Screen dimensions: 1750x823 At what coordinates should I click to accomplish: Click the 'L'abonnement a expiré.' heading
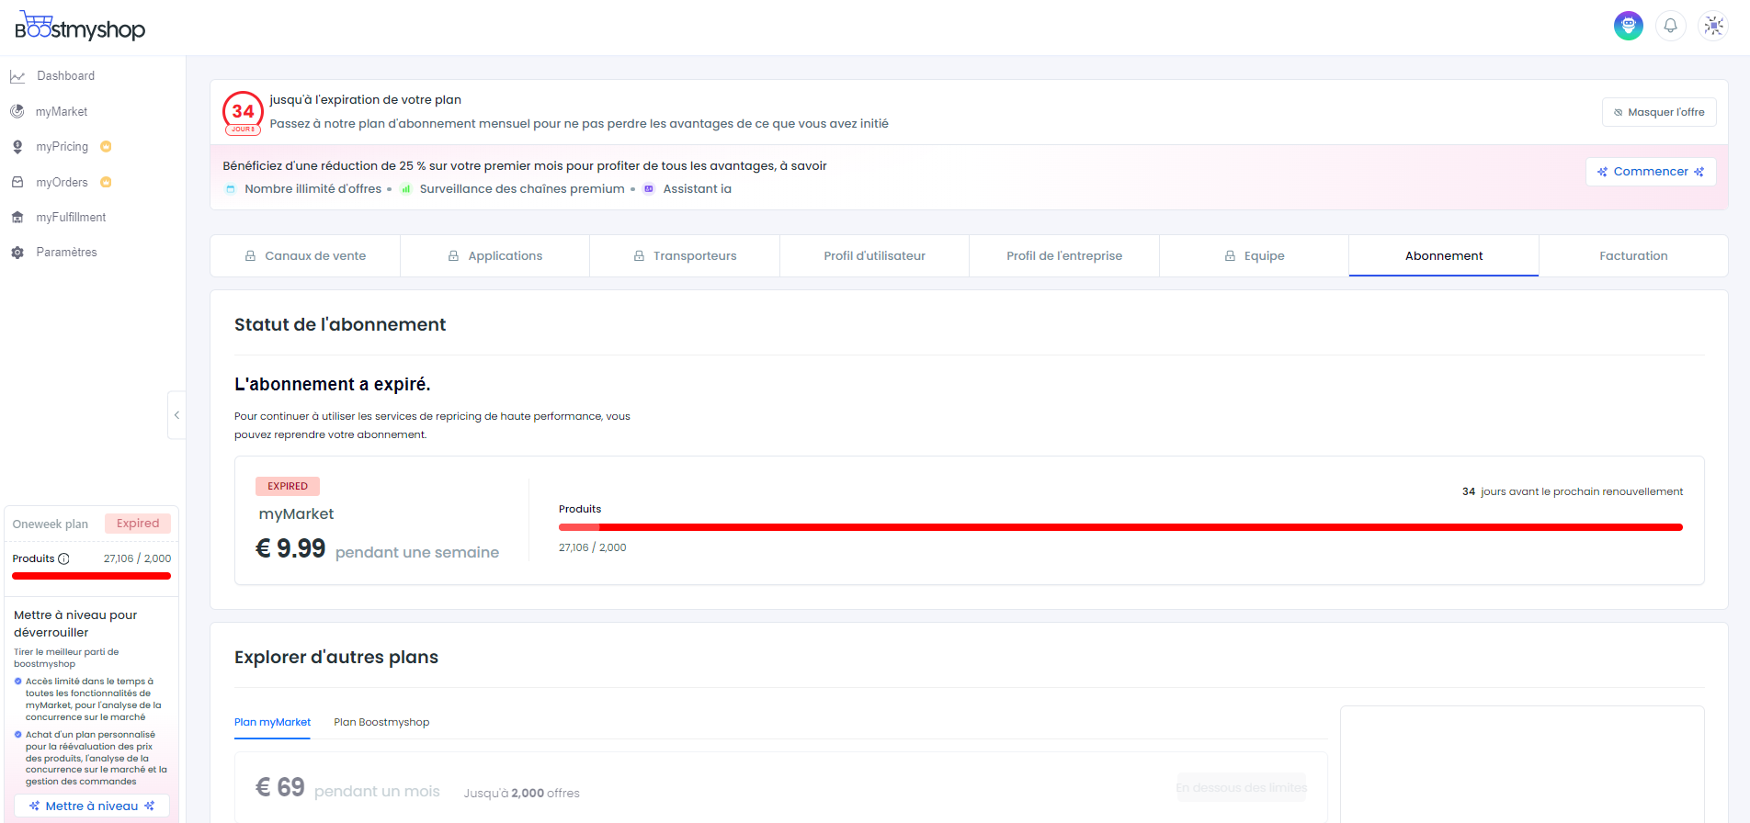tap(333, 384)
